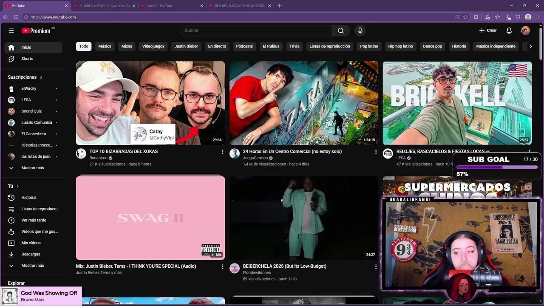Open Mis vídeos in sidebar

[x=33, y=243]
